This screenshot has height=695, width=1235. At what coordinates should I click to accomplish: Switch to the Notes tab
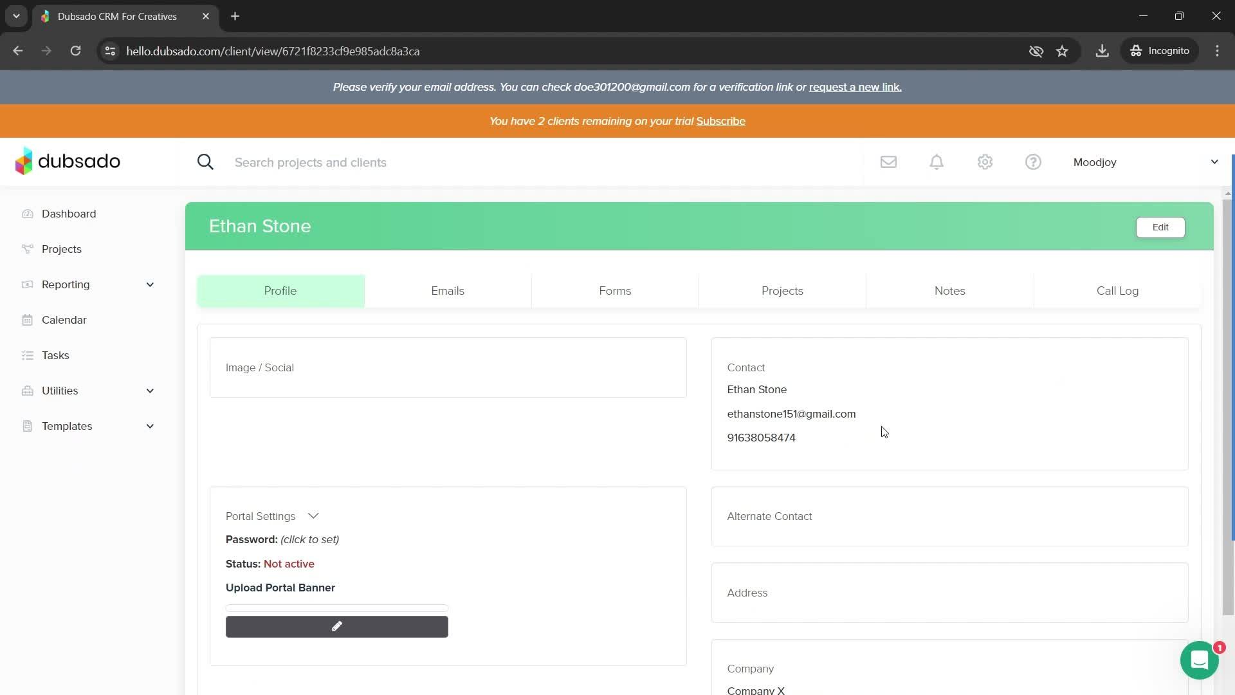[x=949, y=291]
